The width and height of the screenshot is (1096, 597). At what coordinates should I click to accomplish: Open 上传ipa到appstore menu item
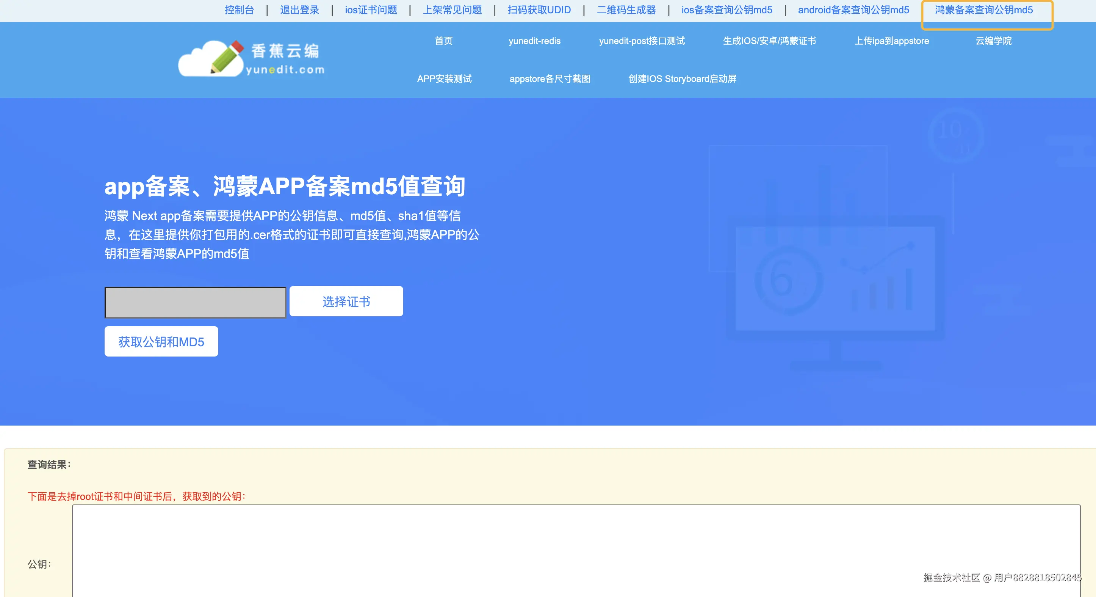pyautogui.click(x=892, y=41)
